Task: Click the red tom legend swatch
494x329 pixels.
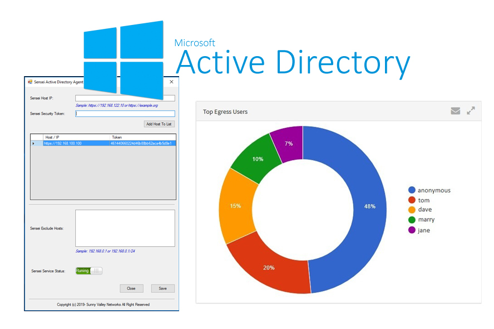Action: tap(412, 200)
